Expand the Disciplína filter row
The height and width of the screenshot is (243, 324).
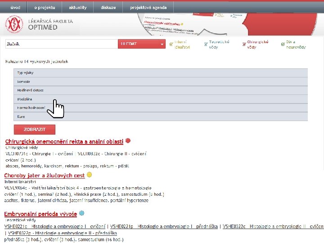tap(161, 99)
